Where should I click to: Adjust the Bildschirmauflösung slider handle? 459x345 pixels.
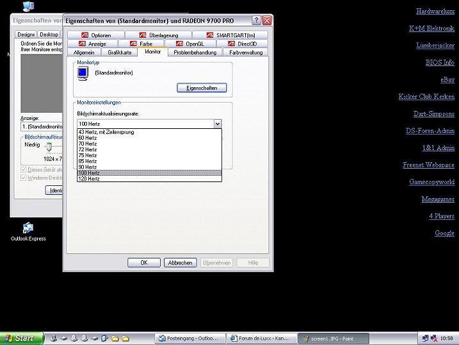click(x=49, y=146)
